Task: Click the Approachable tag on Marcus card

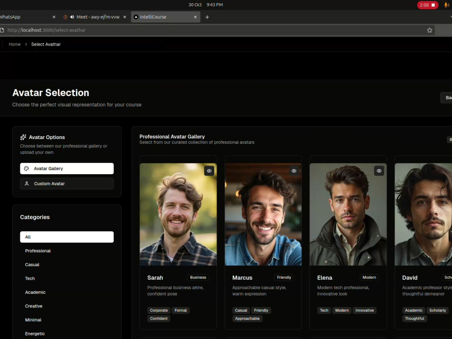Action: point(247,319)
